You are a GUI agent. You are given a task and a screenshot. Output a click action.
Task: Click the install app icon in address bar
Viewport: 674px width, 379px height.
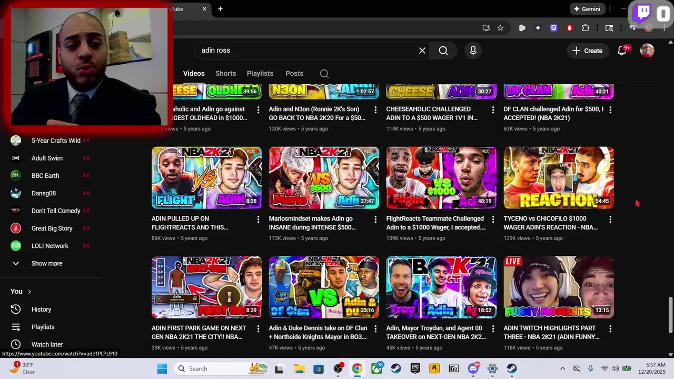(486, 28)
